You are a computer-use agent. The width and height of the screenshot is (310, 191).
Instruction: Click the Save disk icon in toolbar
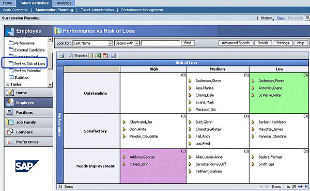113,56
